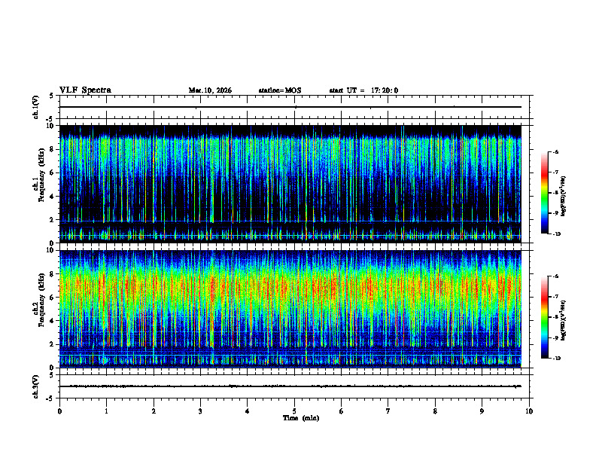Click time axis tick label "8"
The width and height of the screenshot is (596, 461).
[435, 411]
